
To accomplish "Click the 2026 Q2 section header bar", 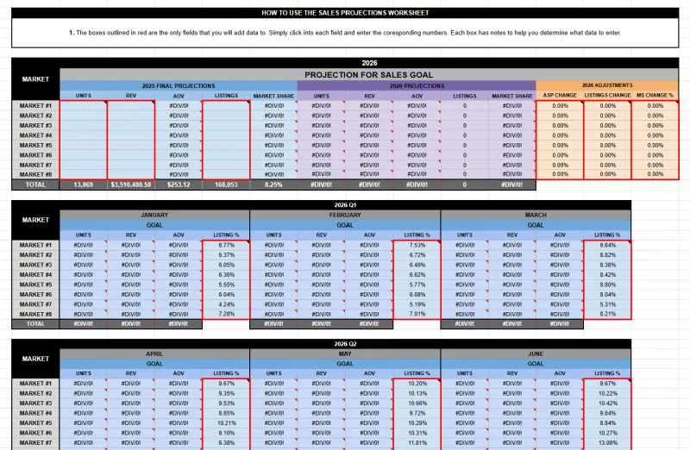I will (345, 344).
